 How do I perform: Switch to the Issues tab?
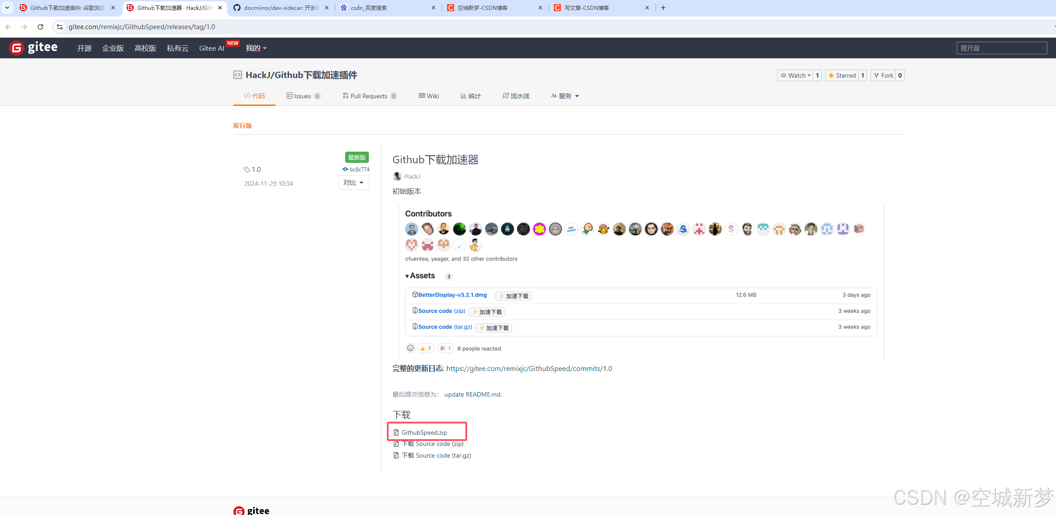303,96
